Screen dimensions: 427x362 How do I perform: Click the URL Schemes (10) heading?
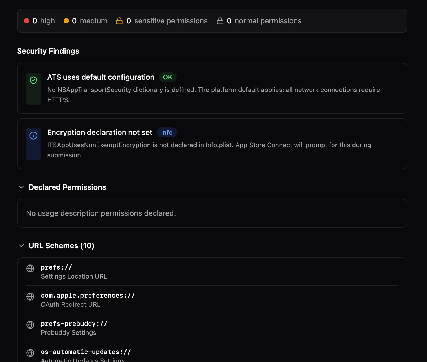pos(61,246)
